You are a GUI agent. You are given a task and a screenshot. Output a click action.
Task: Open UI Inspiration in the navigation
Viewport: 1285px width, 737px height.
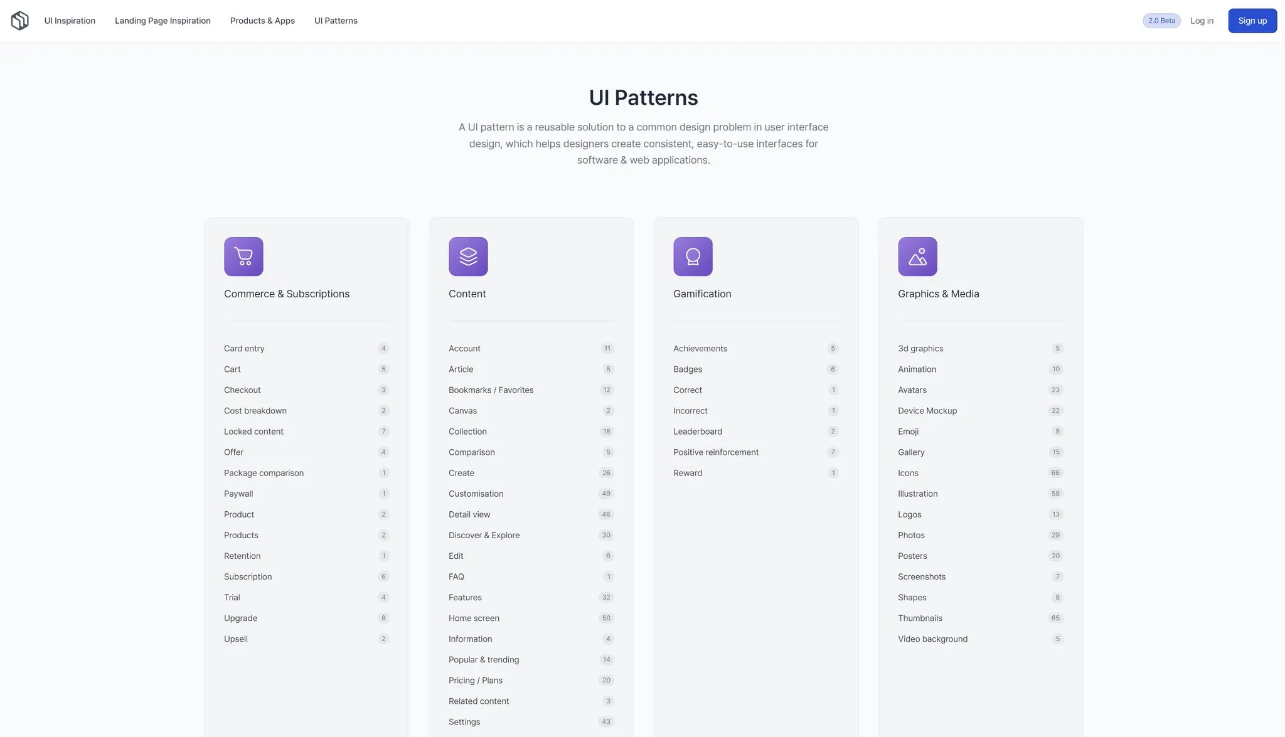click(70, 21)
